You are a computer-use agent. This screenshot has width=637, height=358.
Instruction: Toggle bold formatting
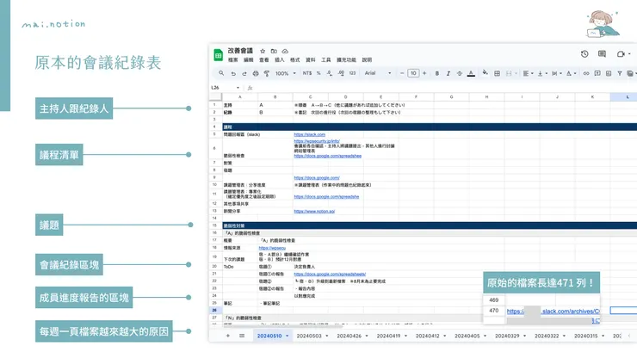point(437,73)
